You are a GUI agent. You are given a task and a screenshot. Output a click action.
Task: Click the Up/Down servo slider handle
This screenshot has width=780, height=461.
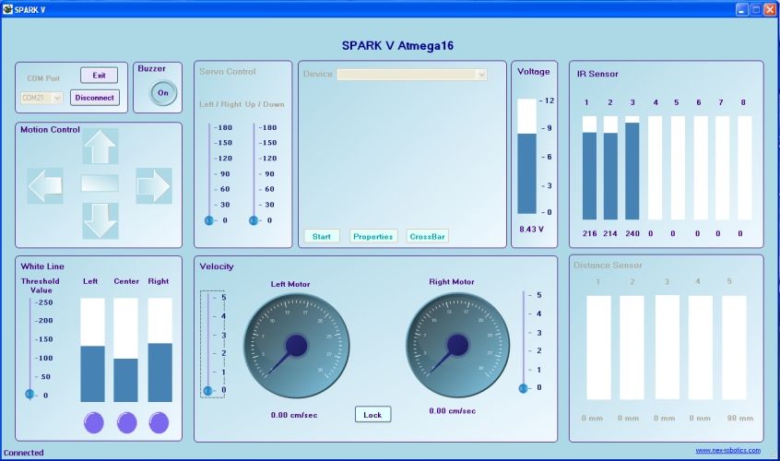[254, 219]
